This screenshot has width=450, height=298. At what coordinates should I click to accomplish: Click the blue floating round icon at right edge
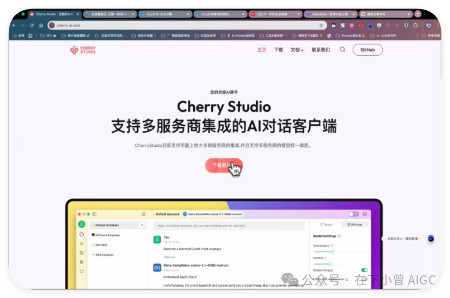point(431,239)
